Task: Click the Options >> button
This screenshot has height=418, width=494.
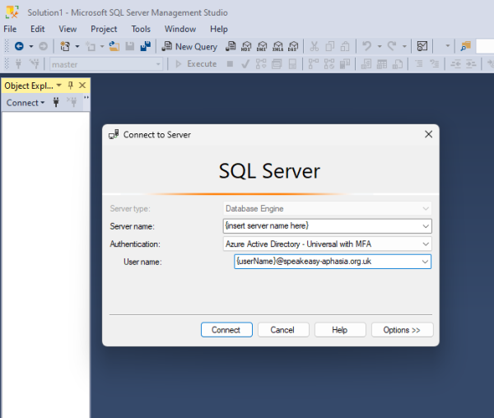Action: click(x=403, y=330)
